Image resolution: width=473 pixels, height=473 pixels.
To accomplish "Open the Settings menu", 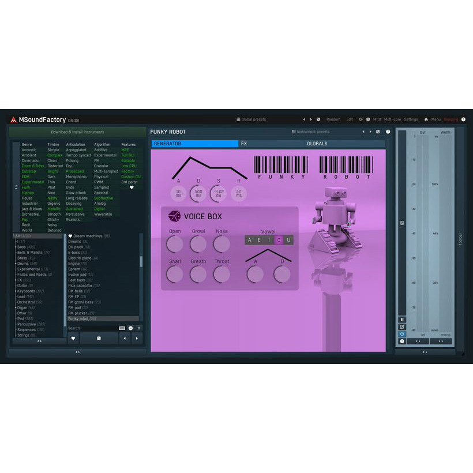I will (x=411, y=119).
